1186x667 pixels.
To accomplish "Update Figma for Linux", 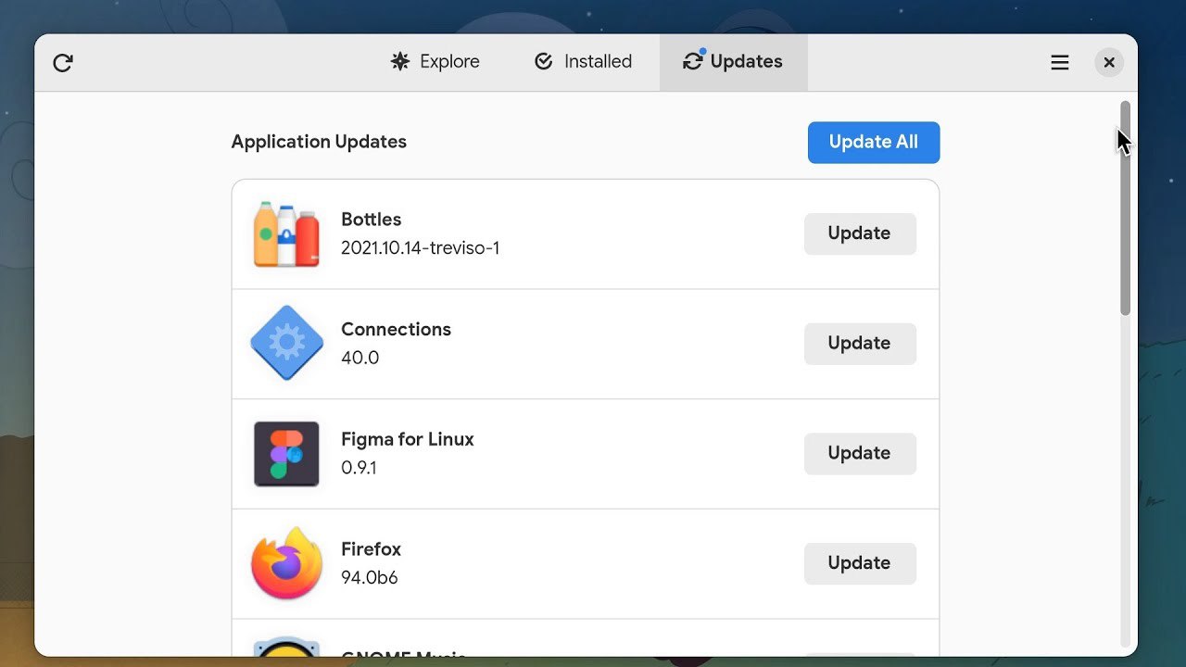I will (x=860, y=454).
